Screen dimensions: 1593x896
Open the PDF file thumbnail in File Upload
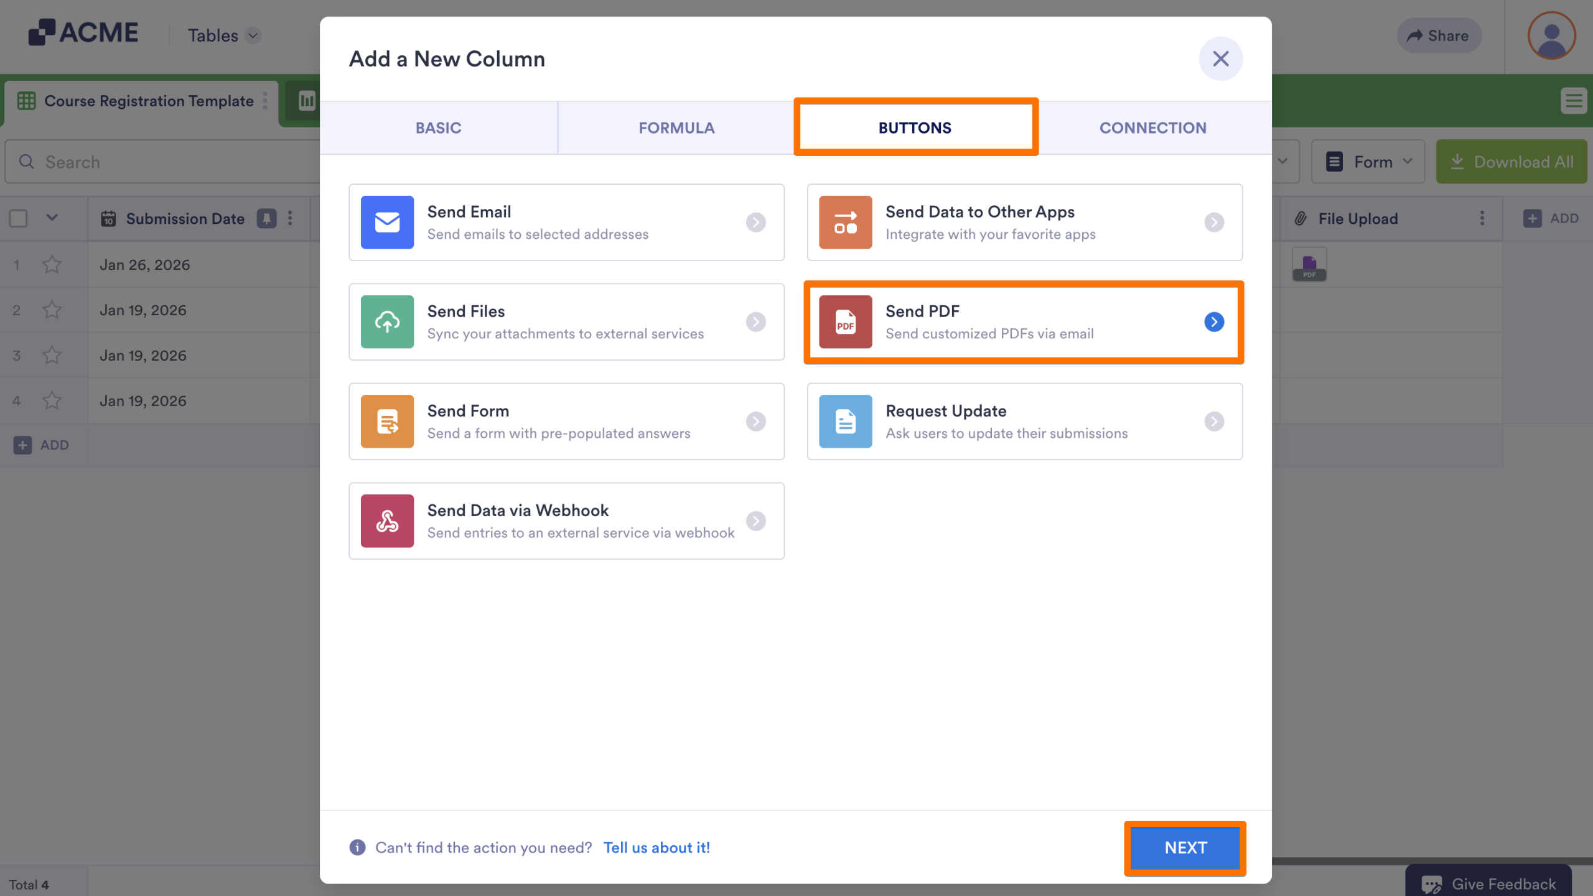tap(1309, 265)
